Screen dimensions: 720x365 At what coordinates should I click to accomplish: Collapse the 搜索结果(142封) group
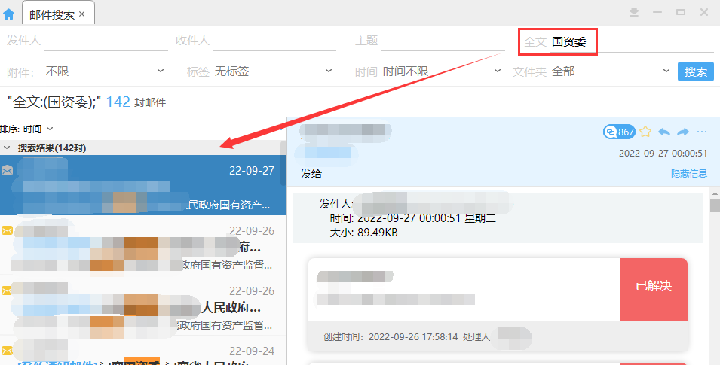point(8,148)
